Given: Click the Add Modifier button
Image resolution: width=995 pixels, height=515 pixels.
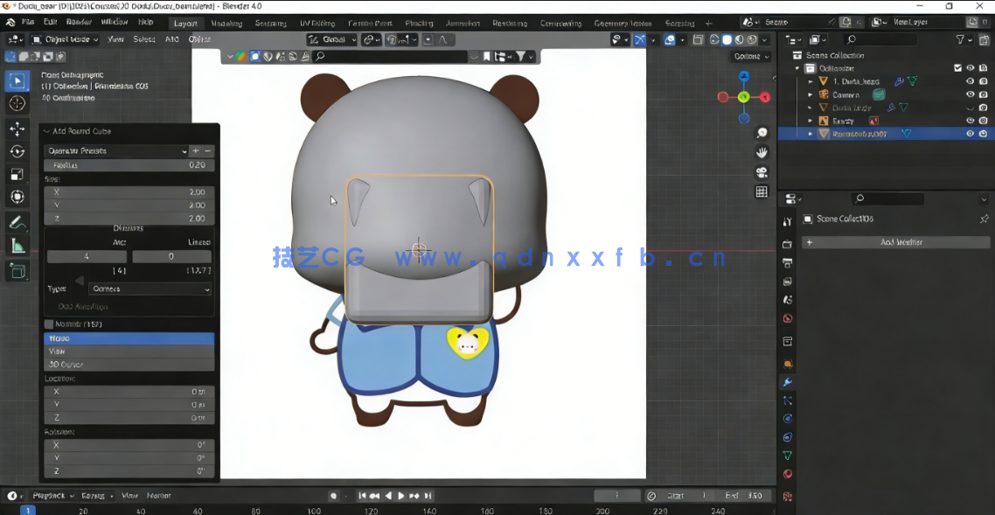Looking at the screenshot, I should pos(894,242).
